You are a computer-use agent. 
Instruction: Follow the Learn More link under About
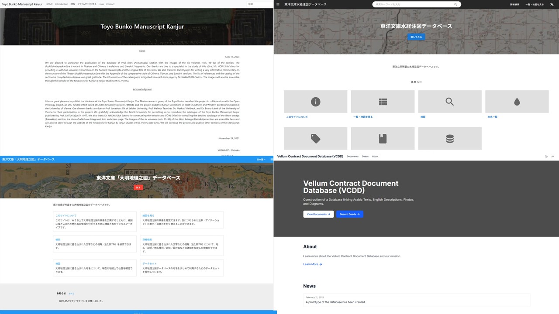click(312, 264)
